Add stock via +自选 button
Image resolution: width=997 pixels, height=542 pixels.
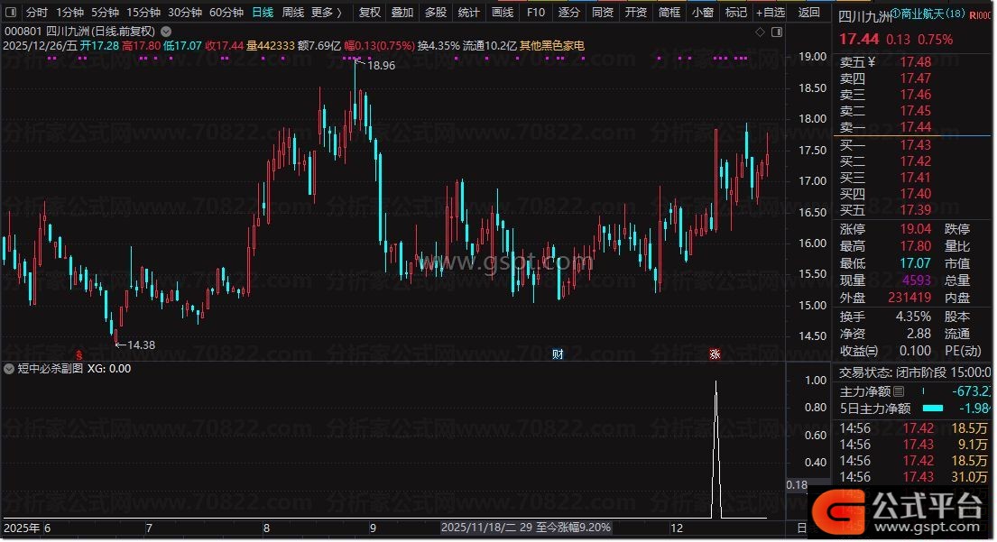tap(769, 13)
